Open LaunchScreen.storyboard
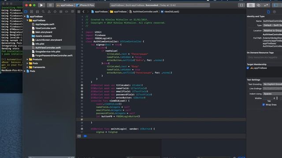The image size is (282, 158). click(x=48, y=40)
